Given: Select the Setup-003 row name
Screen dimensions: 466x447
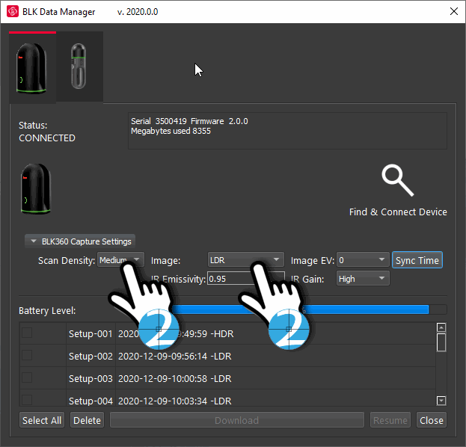Looking at the screenshot, I should (x=91, y=379).
